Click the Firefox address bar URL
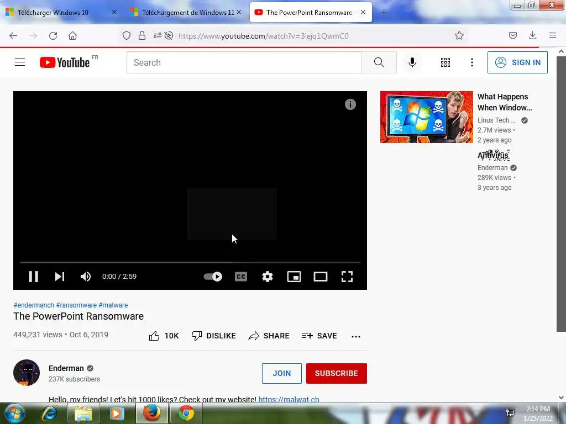Viewport: 566px width, 424px height. click(x=264, y=36)
